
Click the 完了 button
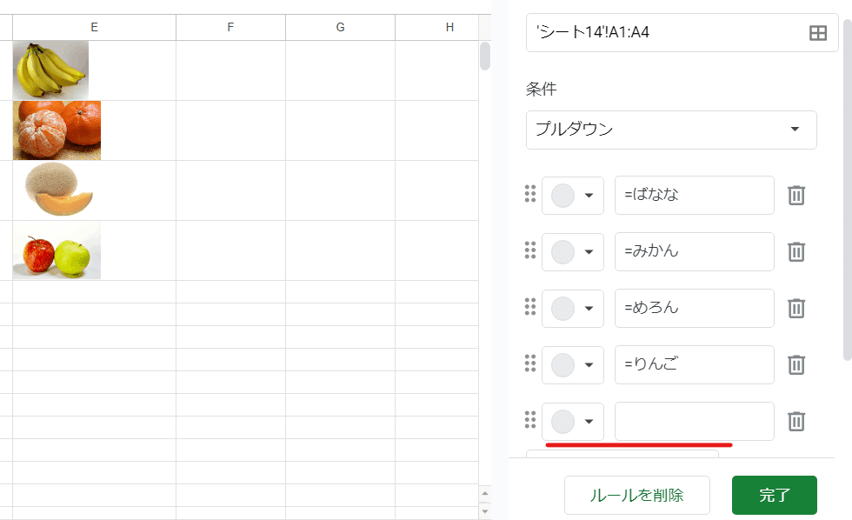775,495
